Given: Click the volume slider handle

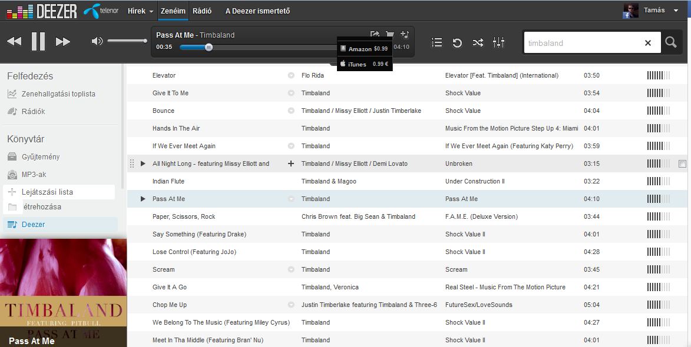Looking at the screenshot, I should [145, 41].
